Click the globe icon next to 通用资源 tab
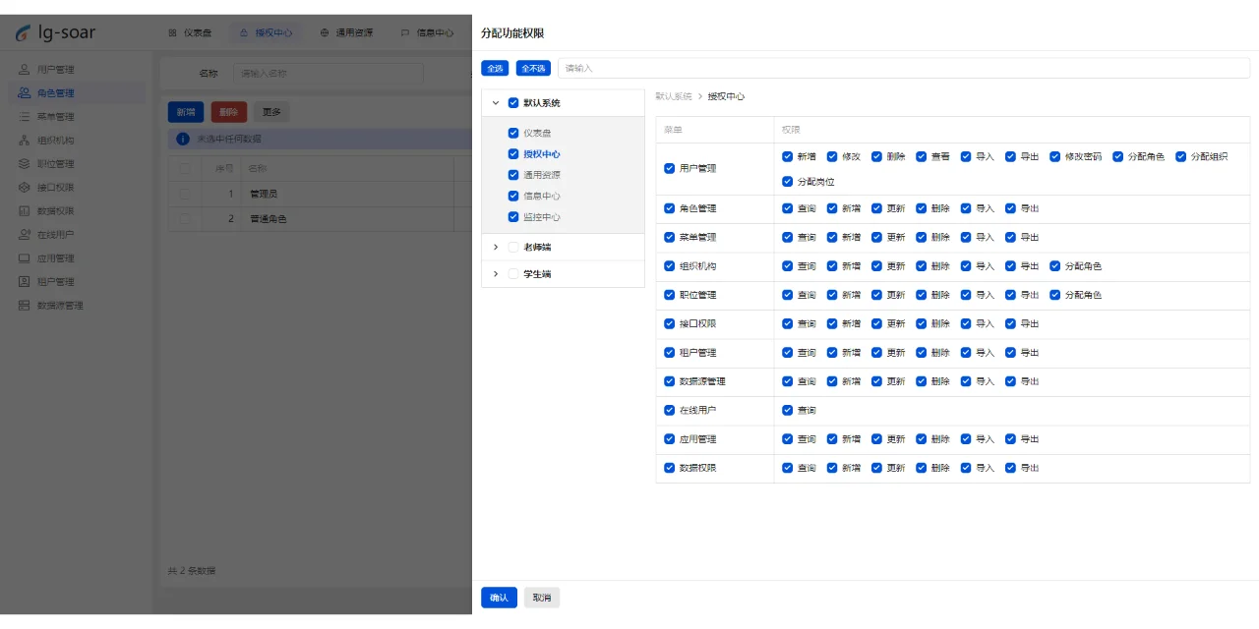Viewport: 1259px width, 629px height. 326,32
